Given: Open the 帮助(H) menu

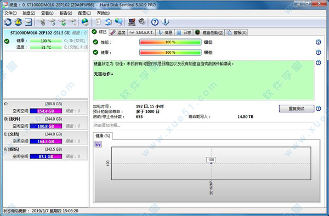Looking at the screenshot, I should tap(103, 13).
